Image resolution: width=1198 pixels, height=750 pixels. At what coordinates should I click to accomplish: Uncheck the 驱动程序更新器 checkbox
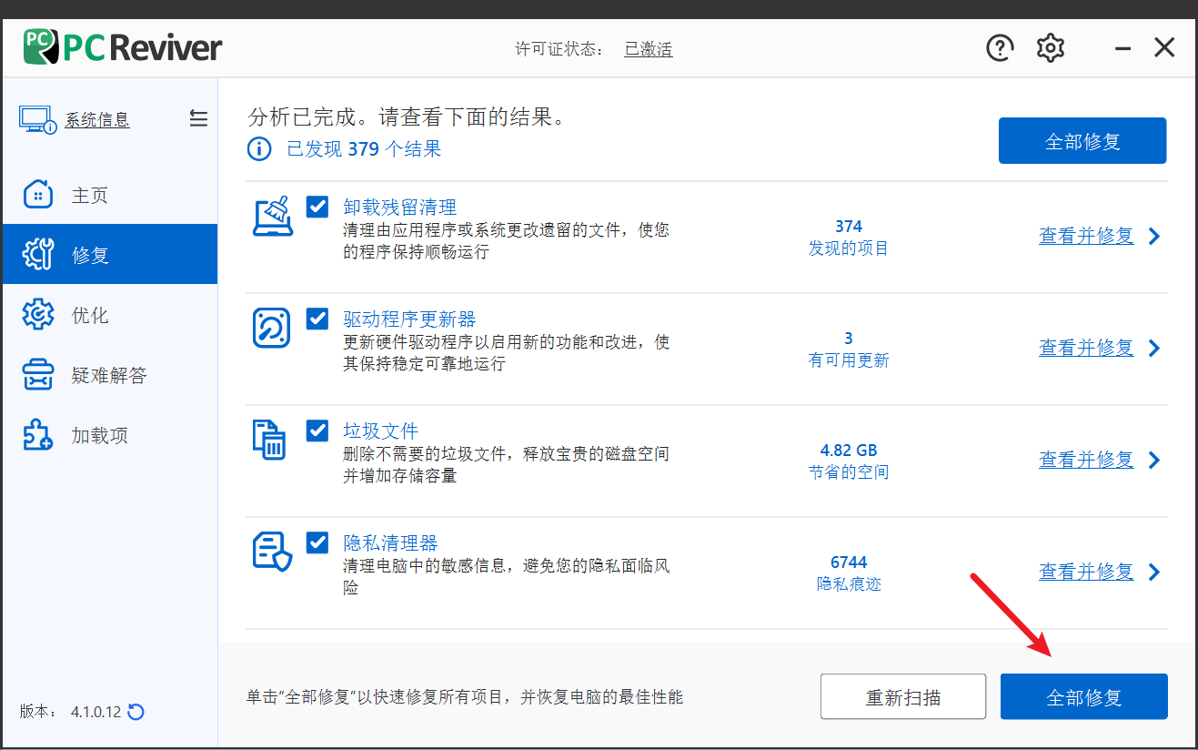pos(317,319)
